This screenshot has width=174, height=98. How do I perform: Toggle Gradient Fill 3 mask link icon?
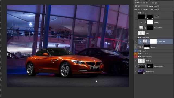(x=146, y=28)
